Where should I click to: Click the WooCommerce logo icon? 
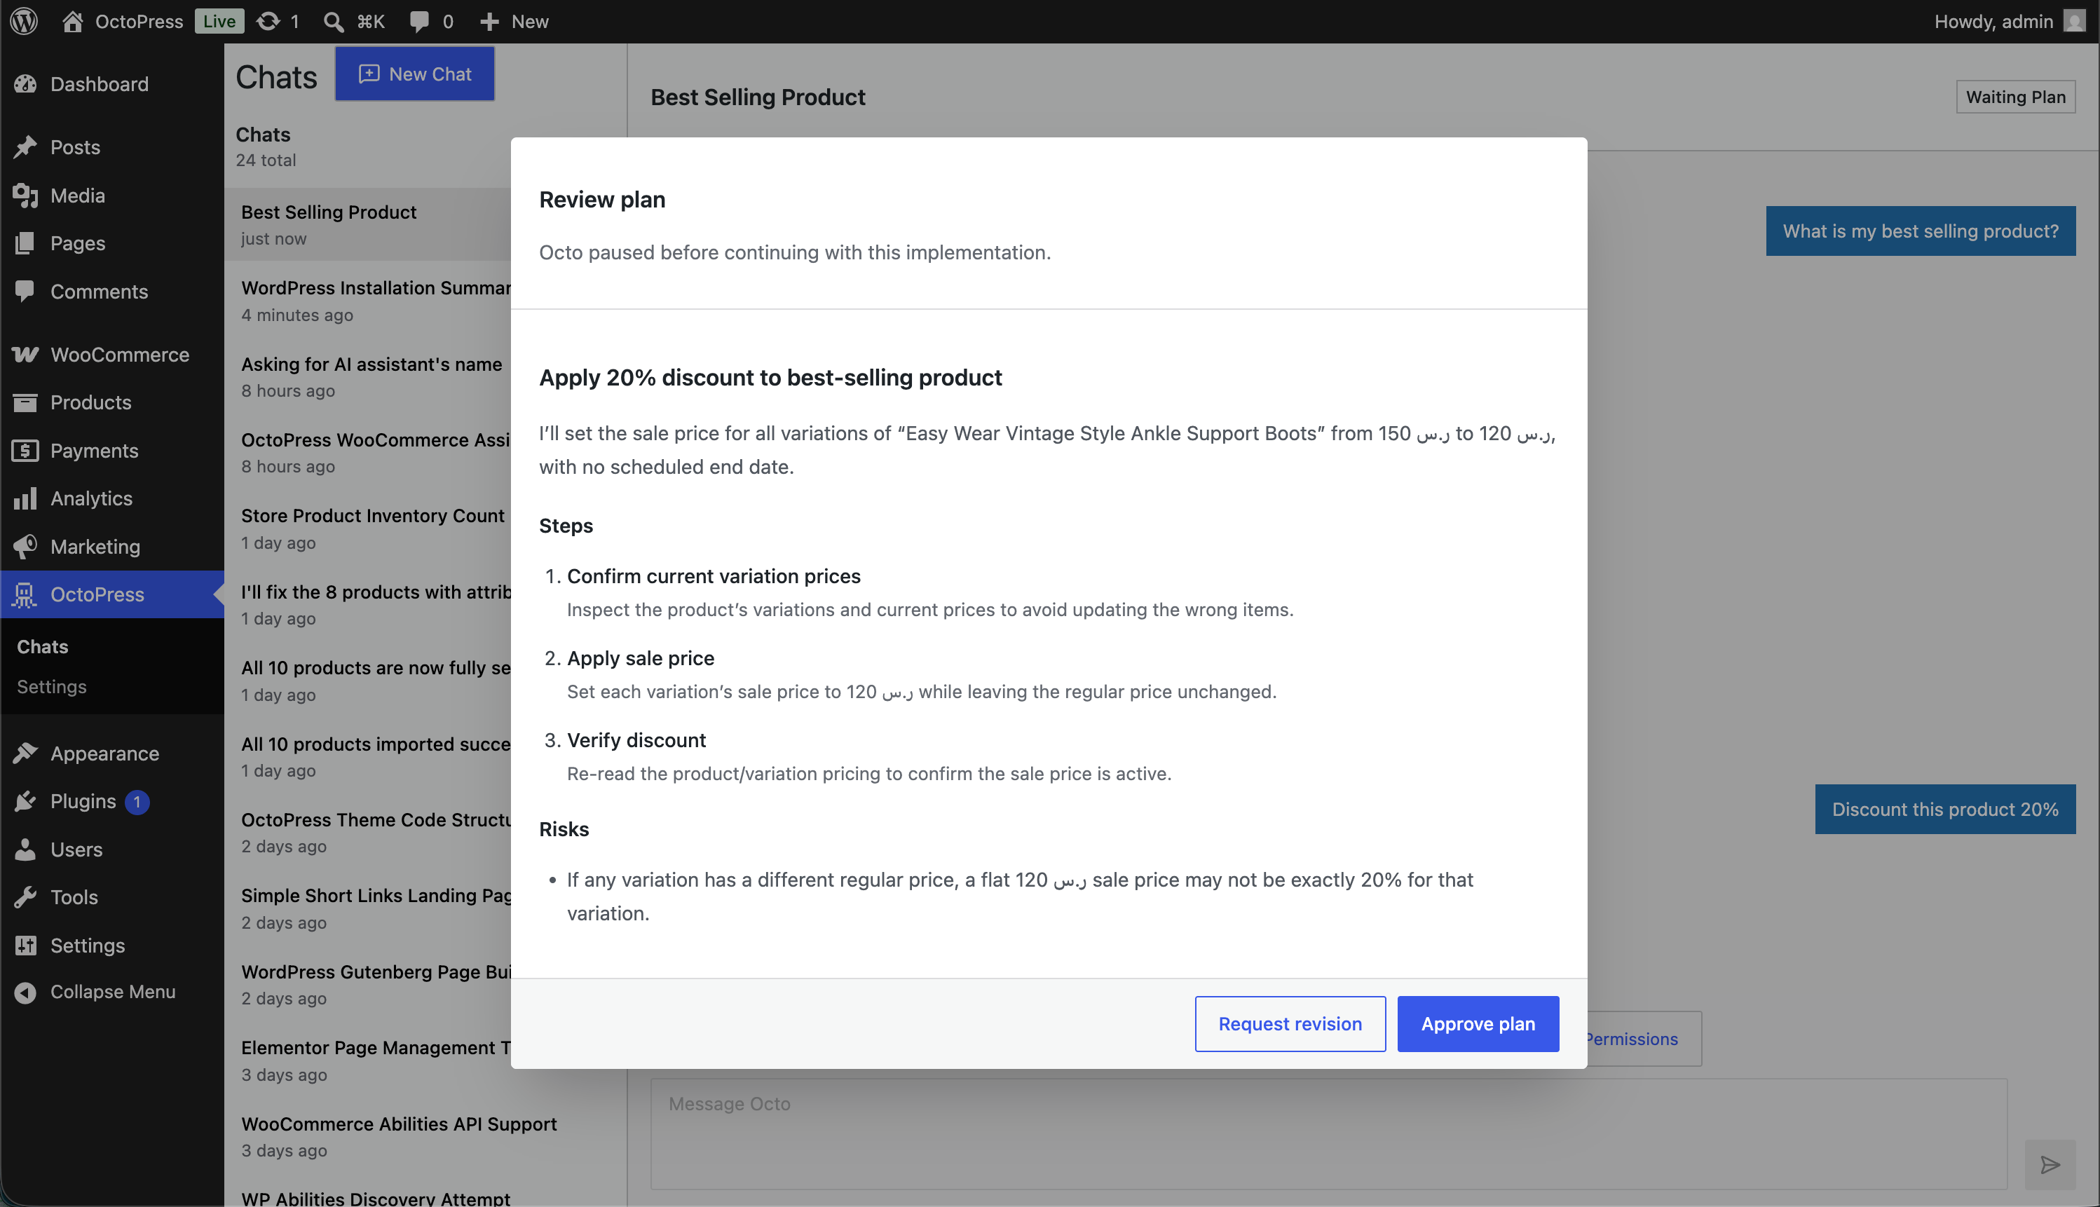(25, 355)
